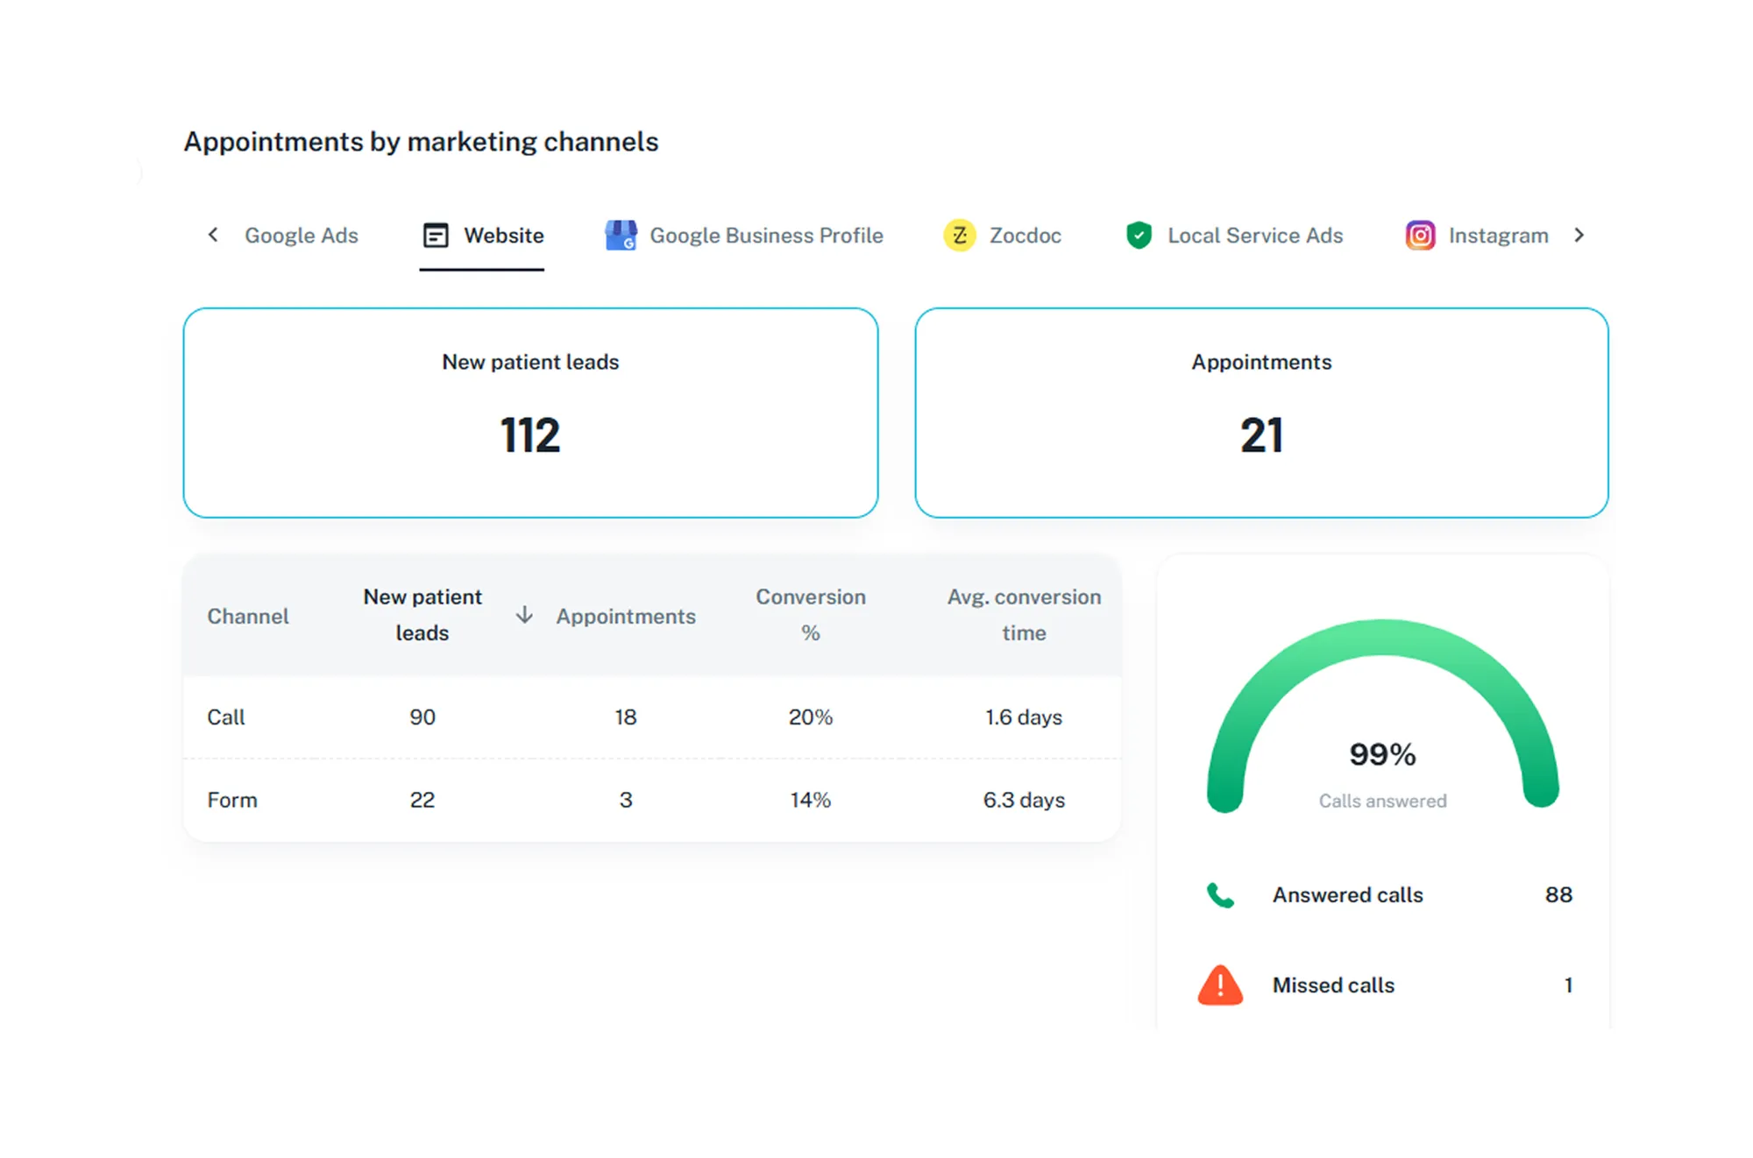Open the Zocdoc channel tab
Viewport: 1753px width, 1158px height.
pos(1024,236)
